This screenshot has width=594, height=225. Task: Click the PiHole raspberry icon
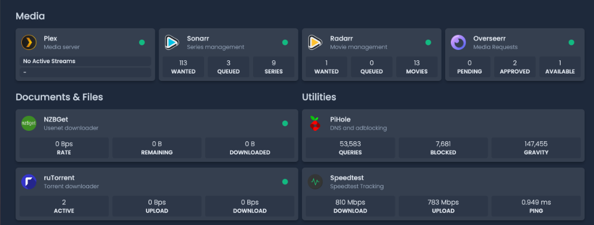tap(315, 123)
